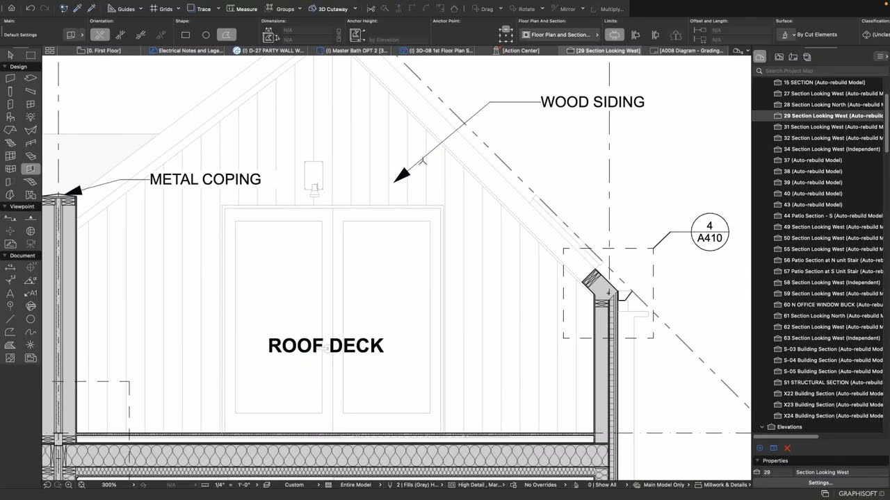Select S1 STRUCTURAL SECTION item
Image resolution: width=890 pixels, height=500 pixels.
[x=828, y=383]
